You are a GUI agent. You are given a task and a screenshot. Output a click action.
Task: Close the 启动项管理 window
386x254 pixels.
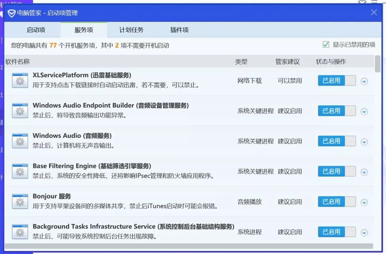[x=374, y=12]
